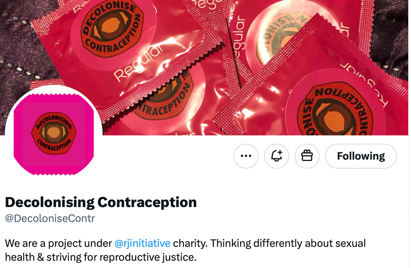Click "Thinking differently about sexual" bio text
This screenshot has height=268, width=411.
[288, 243]
